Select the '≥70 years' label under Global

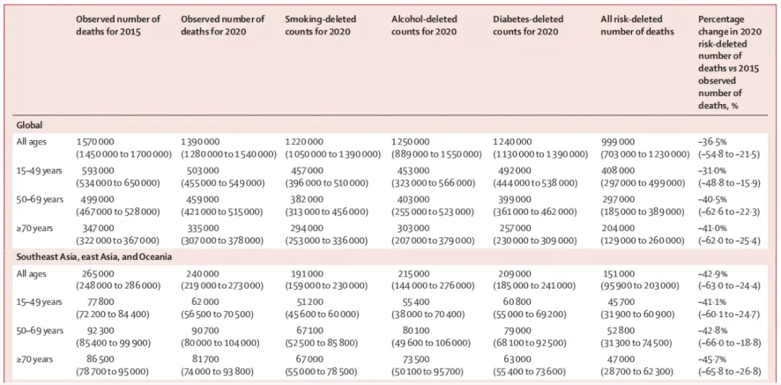click(x=35, y=228)
